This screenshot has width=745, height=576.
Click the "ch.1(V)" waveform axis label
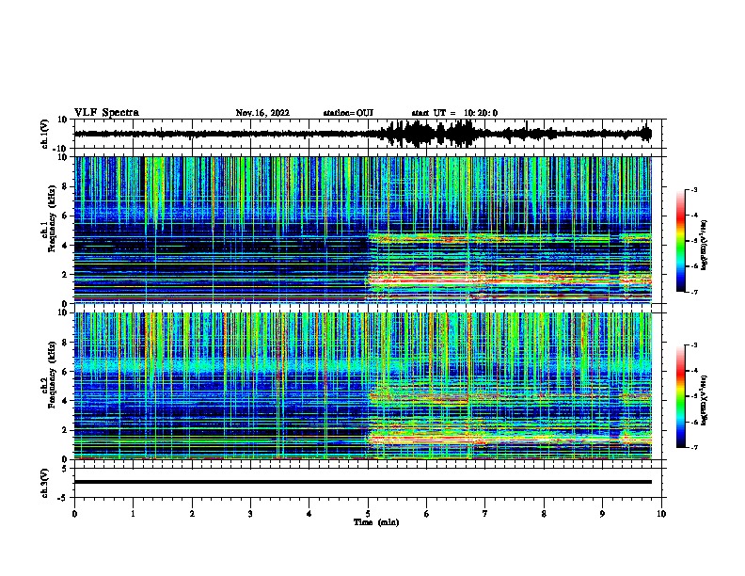coord(45,134)
